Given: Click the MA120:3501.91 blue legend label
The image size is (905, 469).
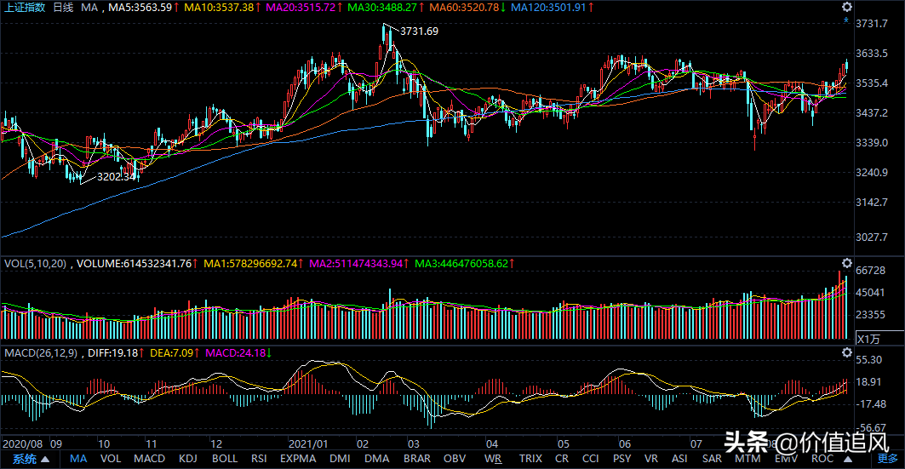Looking at the screenshot, I should (552, 8).
